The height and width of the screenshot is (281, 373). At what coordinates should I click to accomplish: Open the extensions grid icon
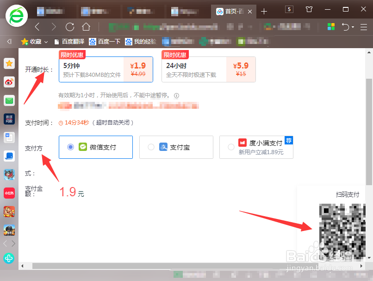331,27
